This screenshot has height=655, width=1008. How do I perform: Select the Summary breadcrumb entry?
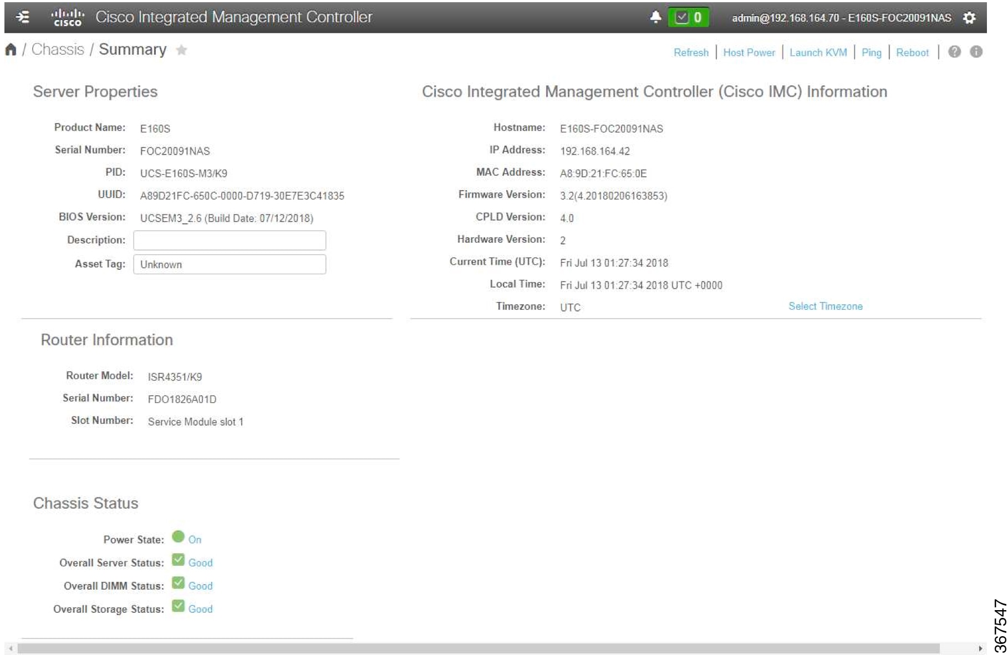click(132, 49)
